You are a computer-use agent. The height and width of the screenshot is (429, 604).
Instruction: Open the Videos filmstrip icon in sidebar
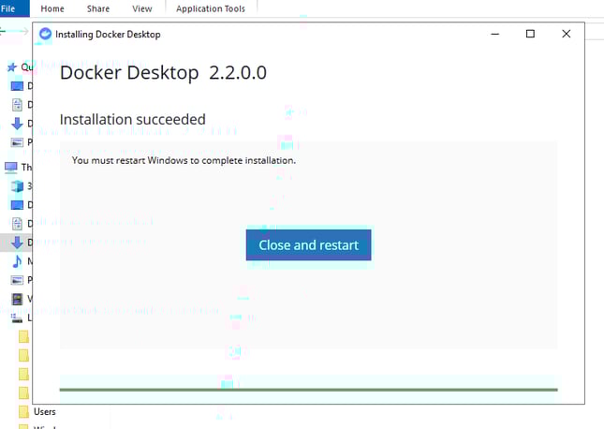click(x=17, y=299)
